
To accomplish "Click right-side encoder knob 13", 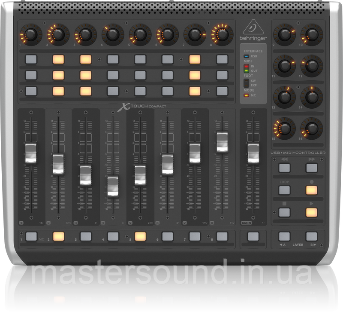I will point(284,97).
